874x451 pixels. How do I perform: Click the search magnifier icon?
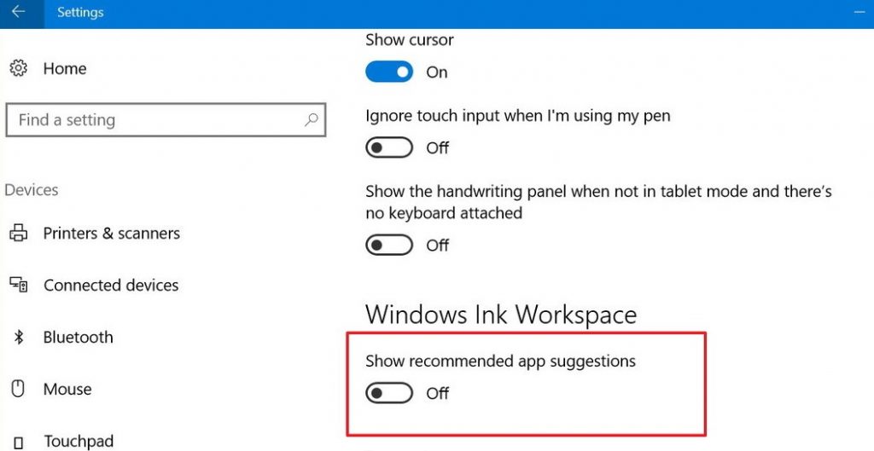pos(311,119)
